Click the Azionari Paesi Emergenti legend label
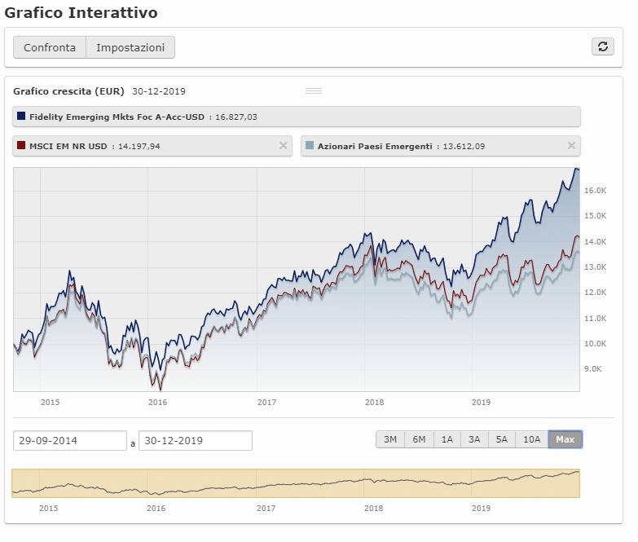This screenshot has height=542, width=638. [x=375, y=146]
